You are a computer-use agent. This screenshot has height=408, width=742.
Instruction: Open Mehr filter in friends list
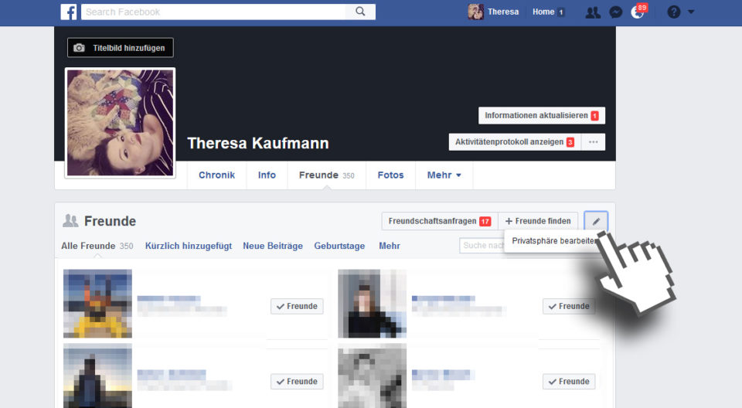point(389,246)
